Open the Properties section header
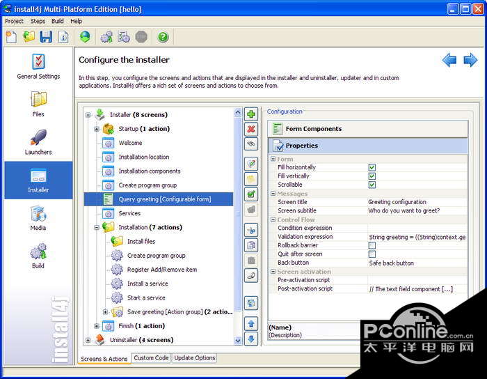 click(368, 146)
